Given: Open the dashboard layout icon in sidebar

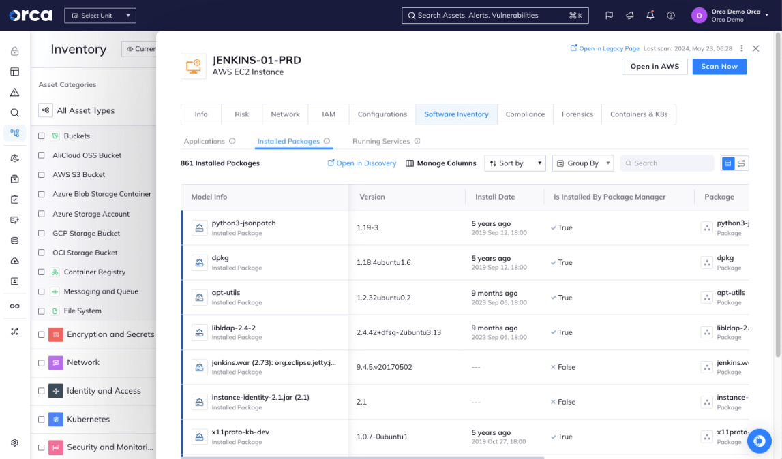Looking at the screenshot, I should (x=14, y=72).
